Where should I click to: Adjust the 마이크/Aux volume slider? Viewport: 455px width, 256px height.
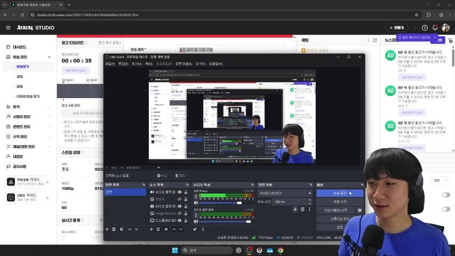click(220, 203)
